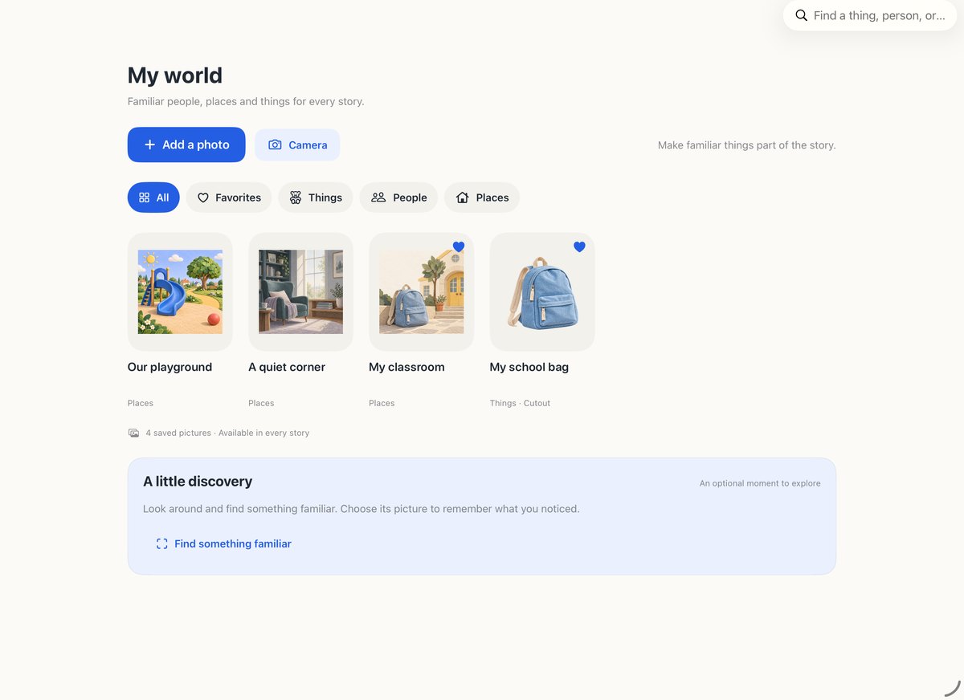Click '4 saved pictures · Available in every story'
The height and width of the screenshot is (700, 964).
click(x=227, y=433)
